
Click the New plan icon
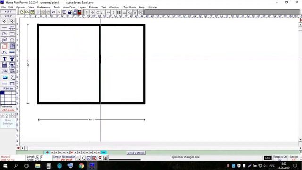point(22,12)
